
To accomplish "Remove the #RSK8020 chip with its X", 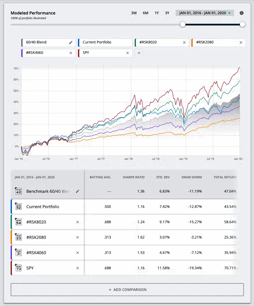I will click(x=184, y=43).
